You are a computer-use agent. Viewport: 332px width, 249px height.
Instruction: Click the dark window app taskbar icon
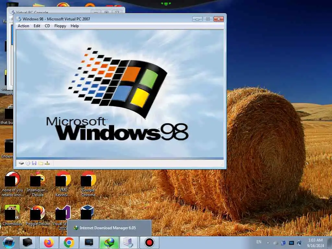89,243
